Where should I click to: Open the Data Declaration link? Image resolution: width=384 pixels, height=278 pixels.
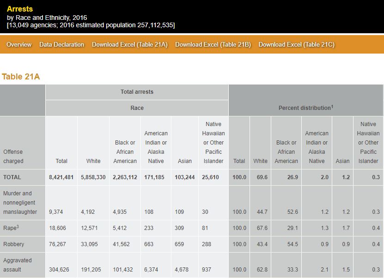pyautogui.click(x=61, y=45)
